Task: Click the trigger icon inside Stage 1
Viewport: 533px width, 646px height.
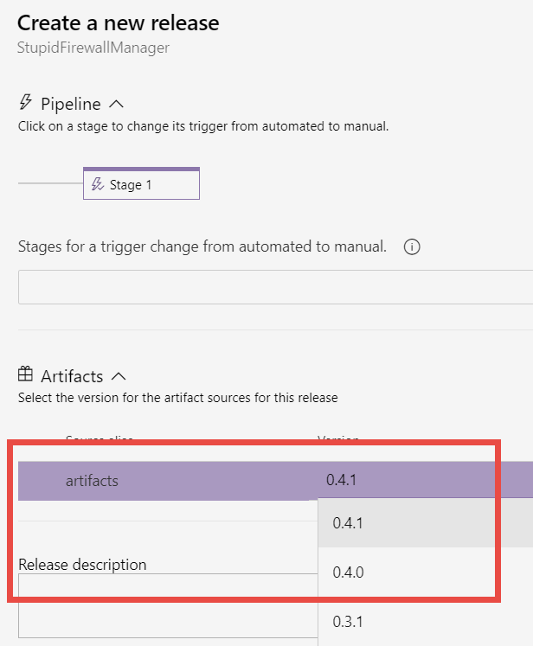Action: 98,184
